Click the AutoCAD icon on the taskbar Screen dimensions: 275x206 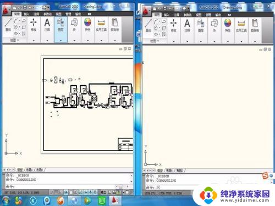tap(115, 201)
